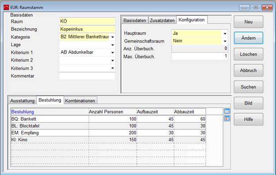Viewport: 276px width, 175px height.
Task: Click the Max. Überbuch. value field
Action: tap(199, 57)
